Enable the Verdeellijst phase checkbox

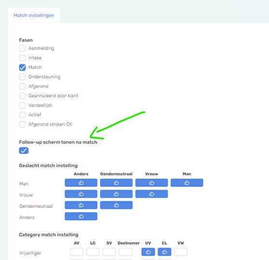point(22,105)
